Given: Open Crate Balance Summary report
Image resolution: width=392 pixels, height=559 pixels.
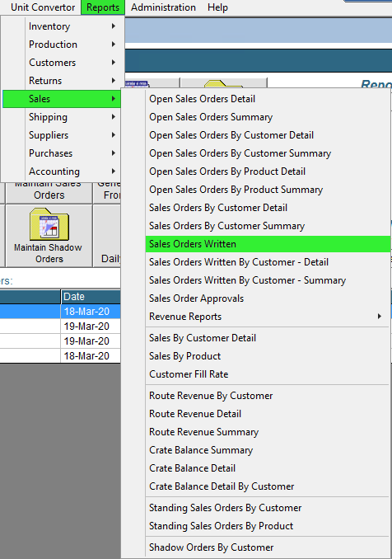Looking at the screenshot, I should pyautogui.click(x=268, y=450).
